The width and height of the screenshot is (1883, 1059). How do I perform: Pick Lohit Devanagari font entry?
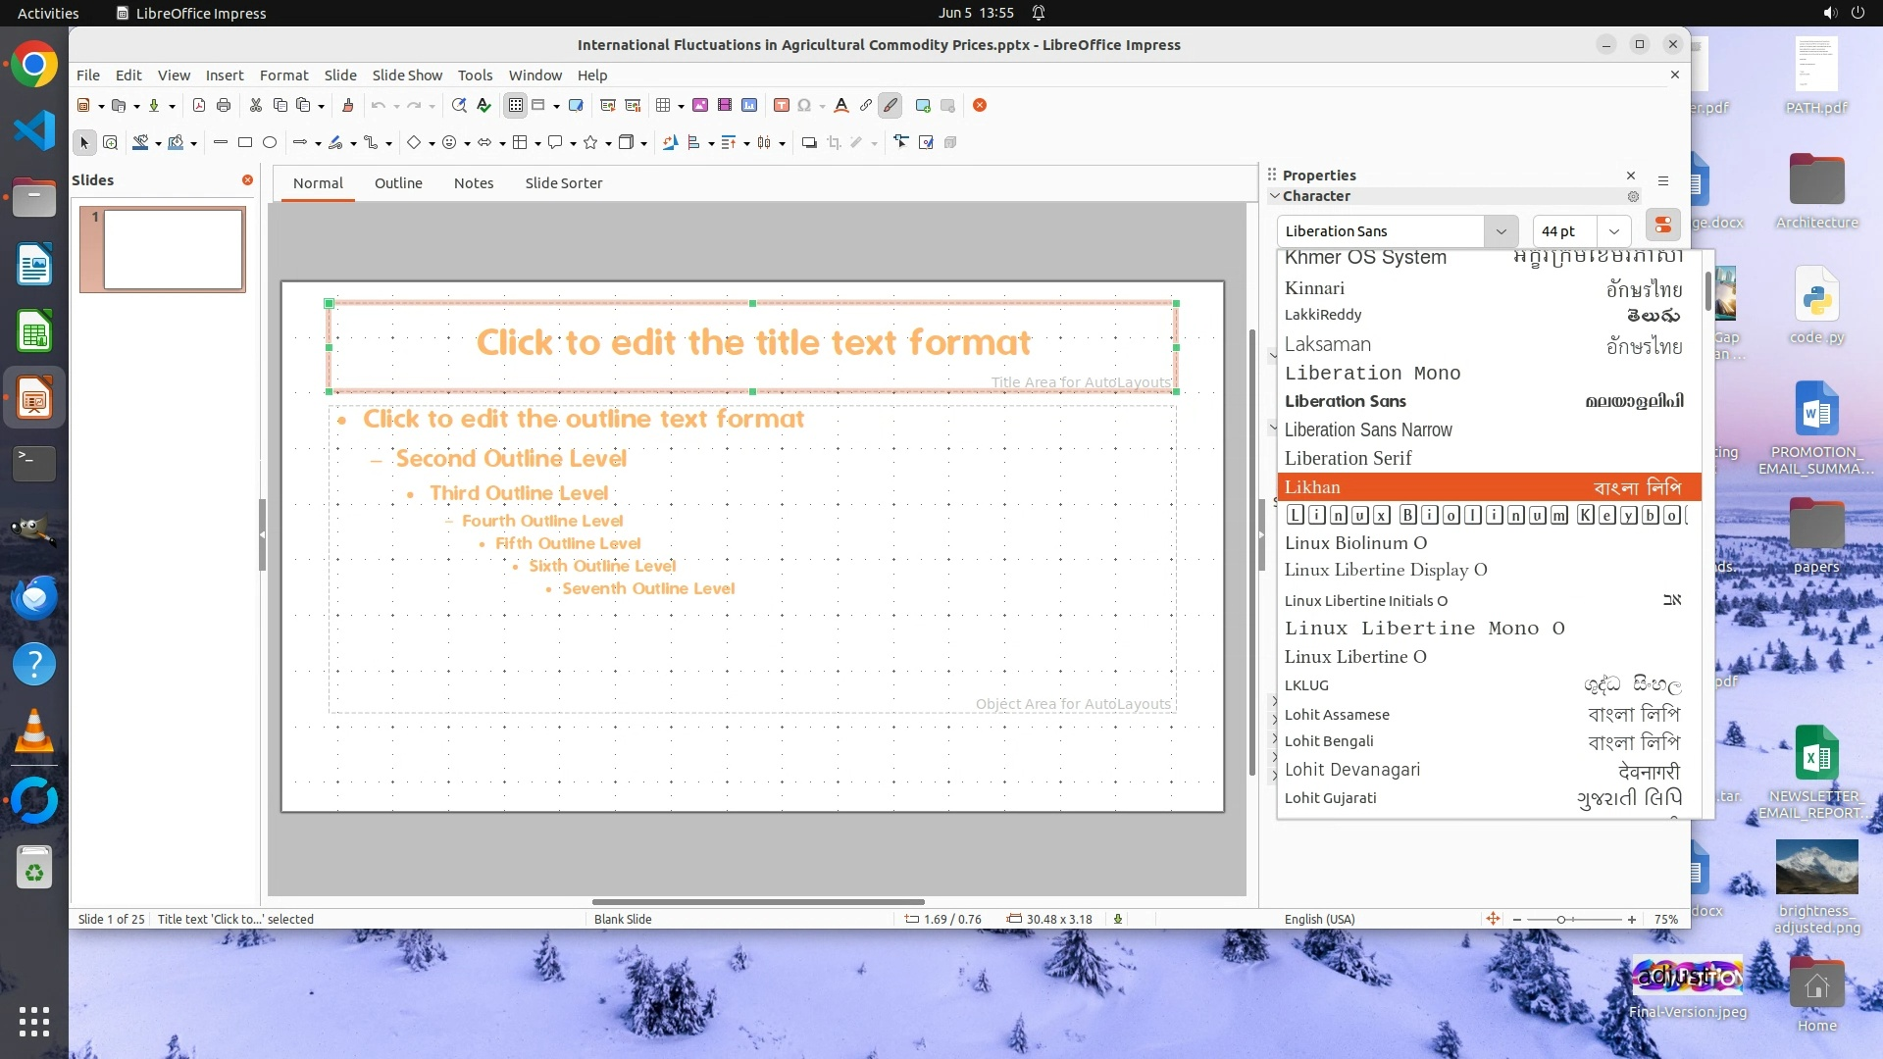[x=1351, y=770]
